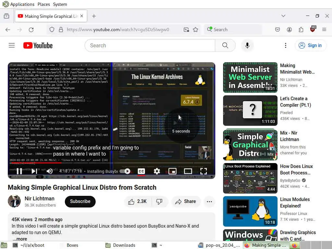The width and height of the screenshot is (332, 249).
Task: Select the Making Simple Graphical Linux tab
Action: point(51,16)
